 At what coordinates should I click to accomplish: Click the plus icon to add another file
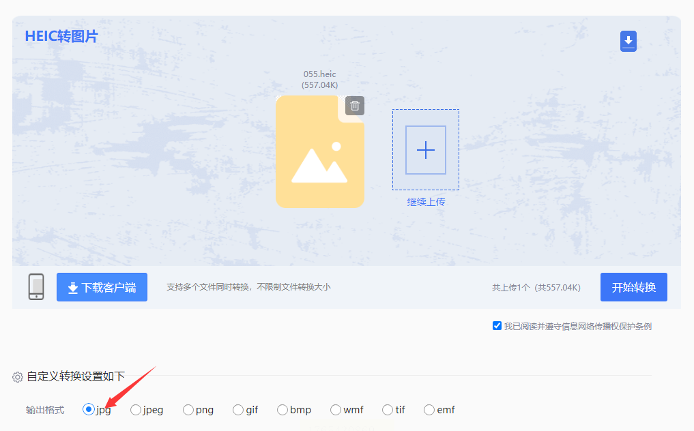426,150
